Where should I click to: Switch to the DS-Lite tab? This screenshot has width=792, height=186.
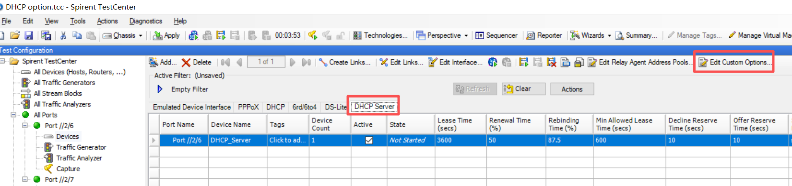tap(335, 107)
